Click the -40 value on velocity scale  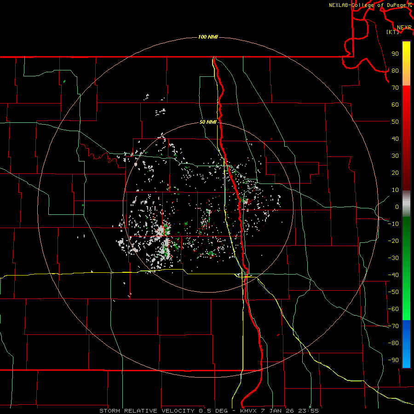point(393,275)
